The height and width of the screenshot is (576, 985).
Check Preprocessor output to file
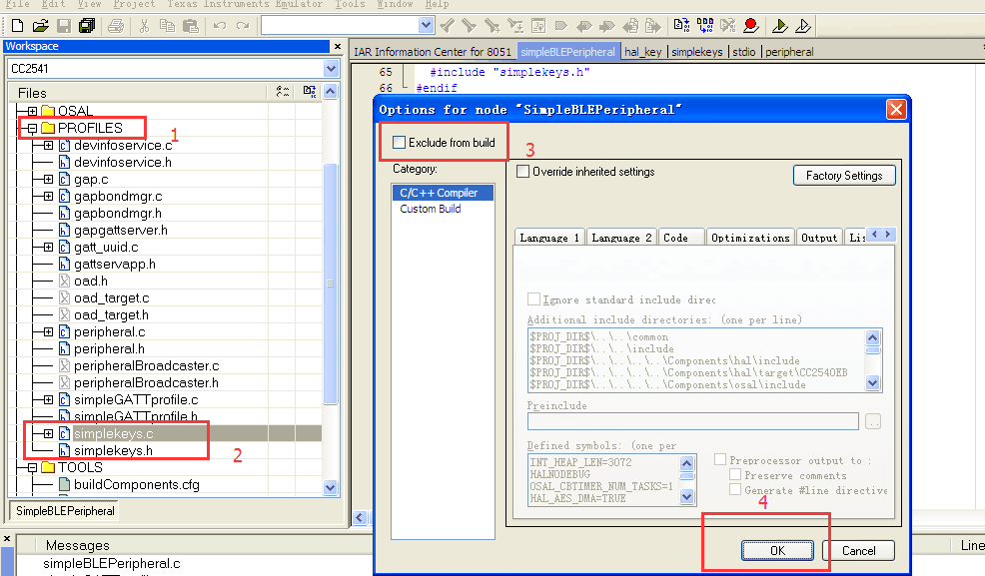pos(720,460)
